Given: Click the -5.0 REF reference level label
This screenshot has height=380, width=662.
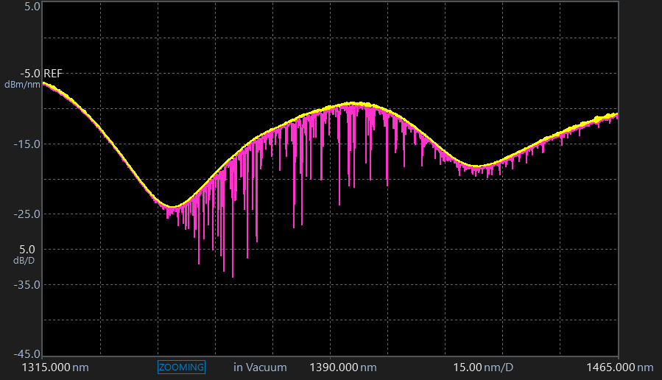Looking at the screenshot, I should 45,74.
